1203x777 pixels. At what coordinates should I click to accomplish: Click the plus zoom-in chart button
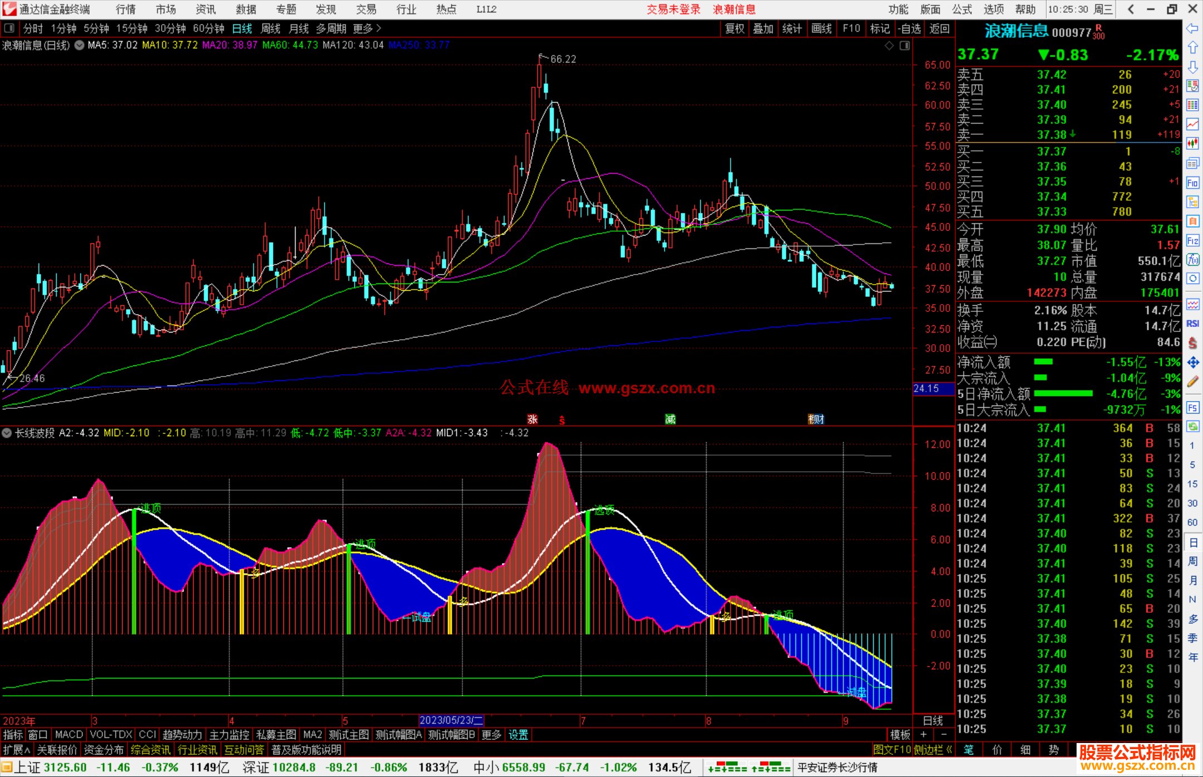pyautogui.click(x=924, y=735)
